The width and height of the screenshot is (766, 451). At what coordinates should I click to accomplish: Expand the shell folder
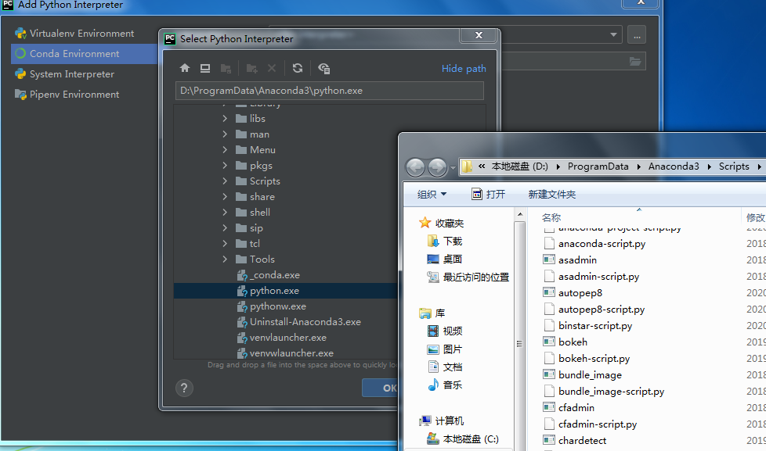225,212
